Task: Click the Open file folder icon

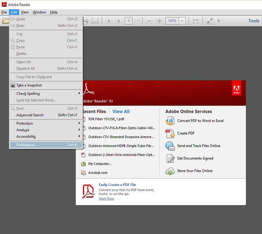Action: (x=5, y=21)
